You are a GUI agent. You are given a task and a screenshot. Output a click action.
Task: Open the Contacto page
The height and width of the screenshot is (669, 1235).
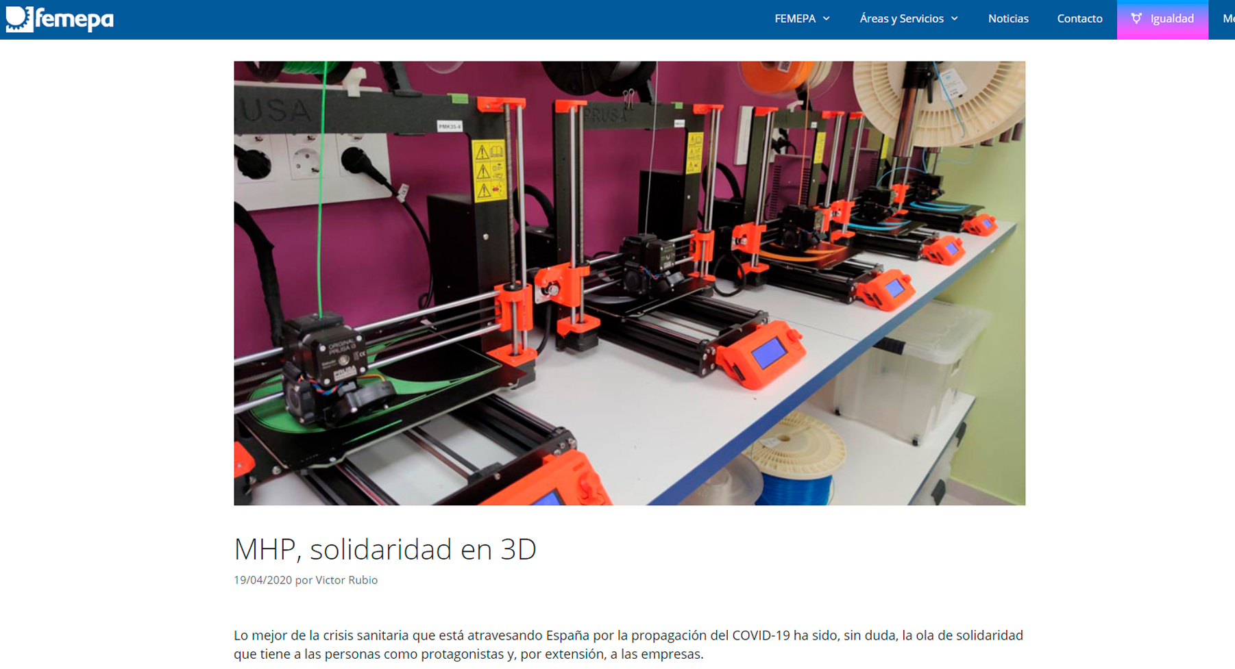click(1079, 19)
